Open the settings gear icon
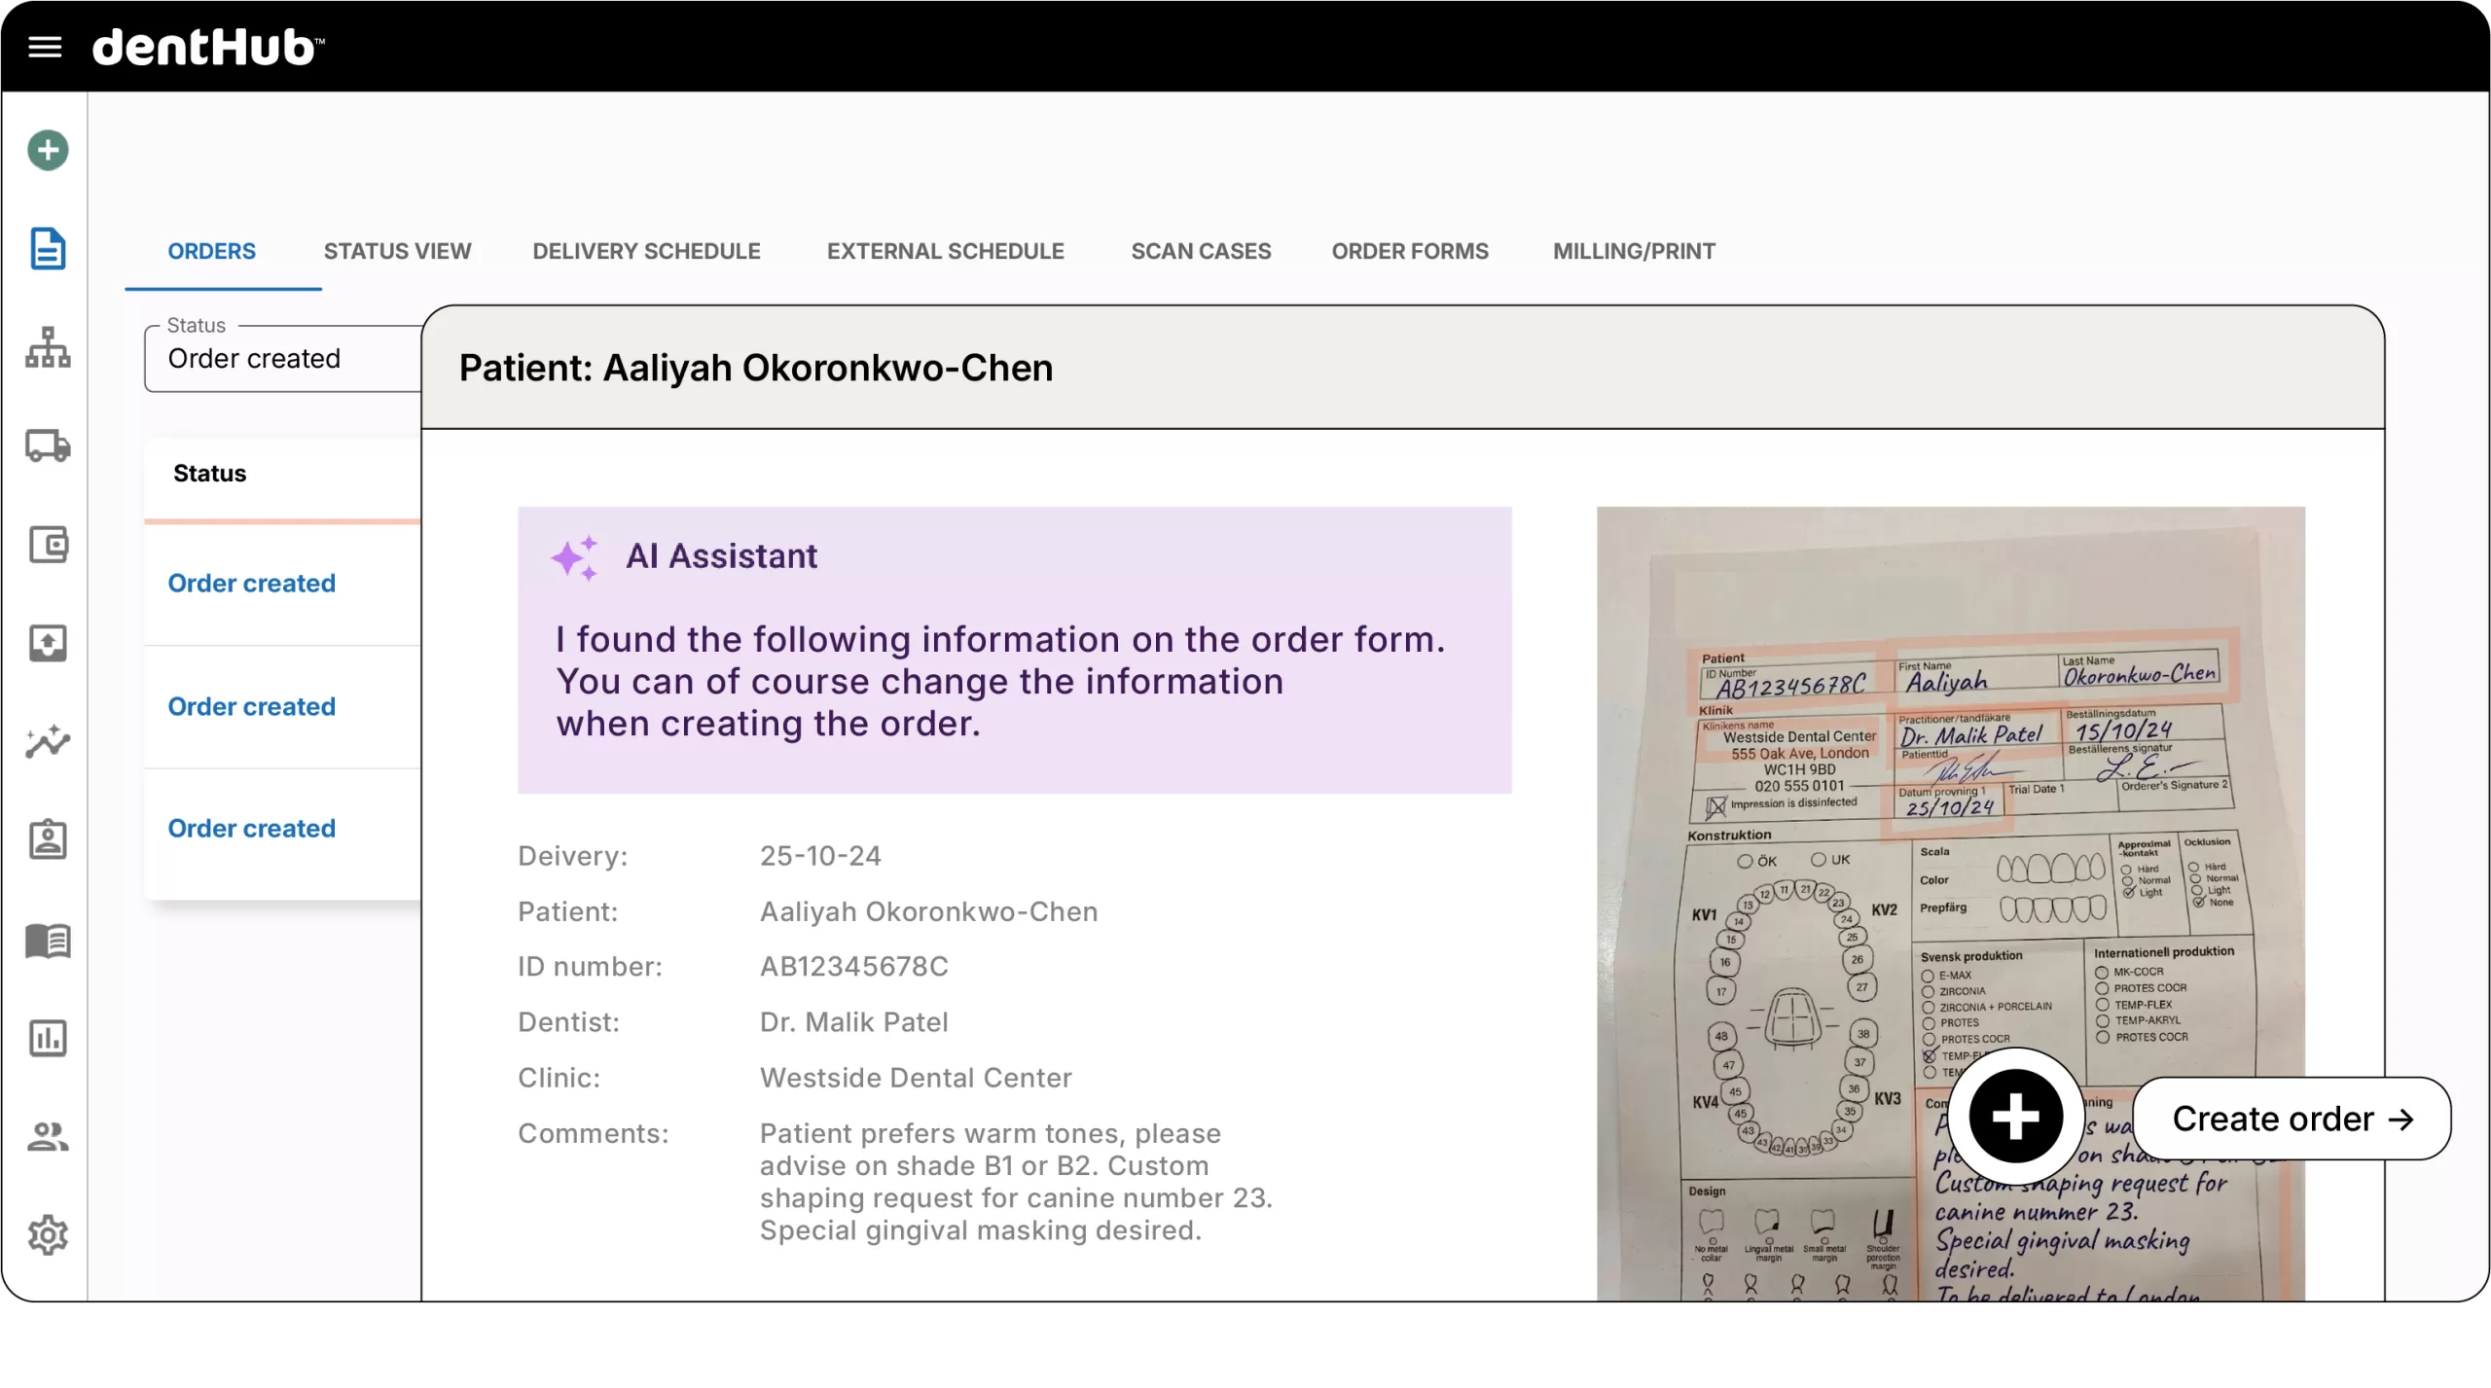The width and height of the screenshot is (2491, 1388). [48, 1235]
